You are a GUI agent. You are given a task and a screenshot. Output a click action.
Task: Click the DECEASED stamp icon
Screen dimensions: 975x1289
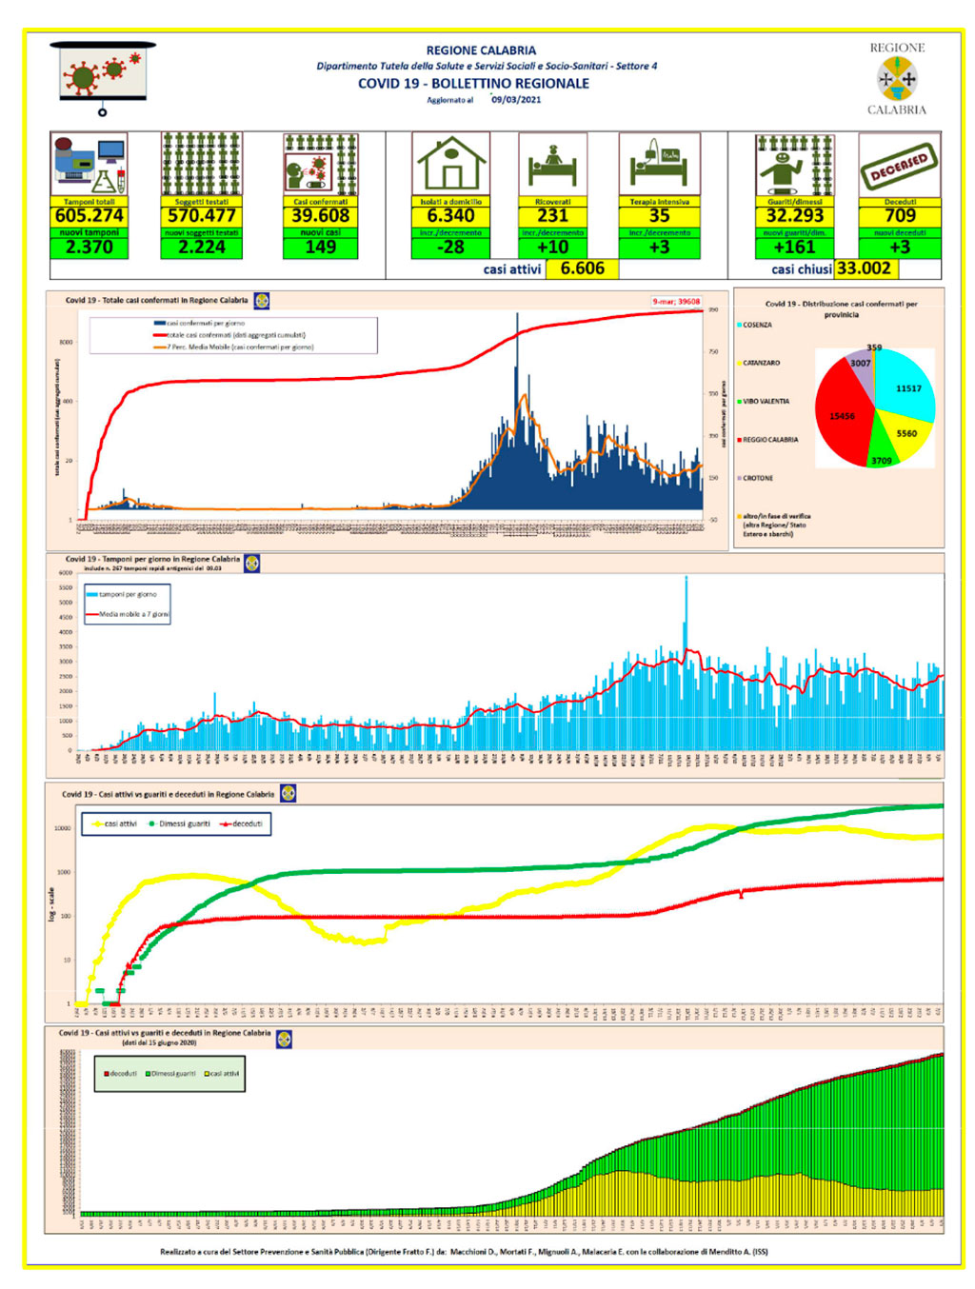900,165
